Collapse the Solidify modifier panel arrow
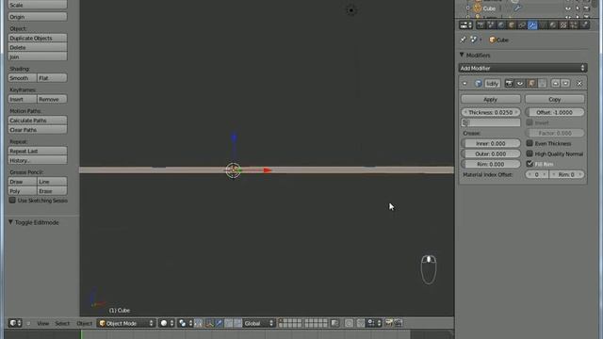Viewport: 603px width, 339px height. (x=464, y=84)
